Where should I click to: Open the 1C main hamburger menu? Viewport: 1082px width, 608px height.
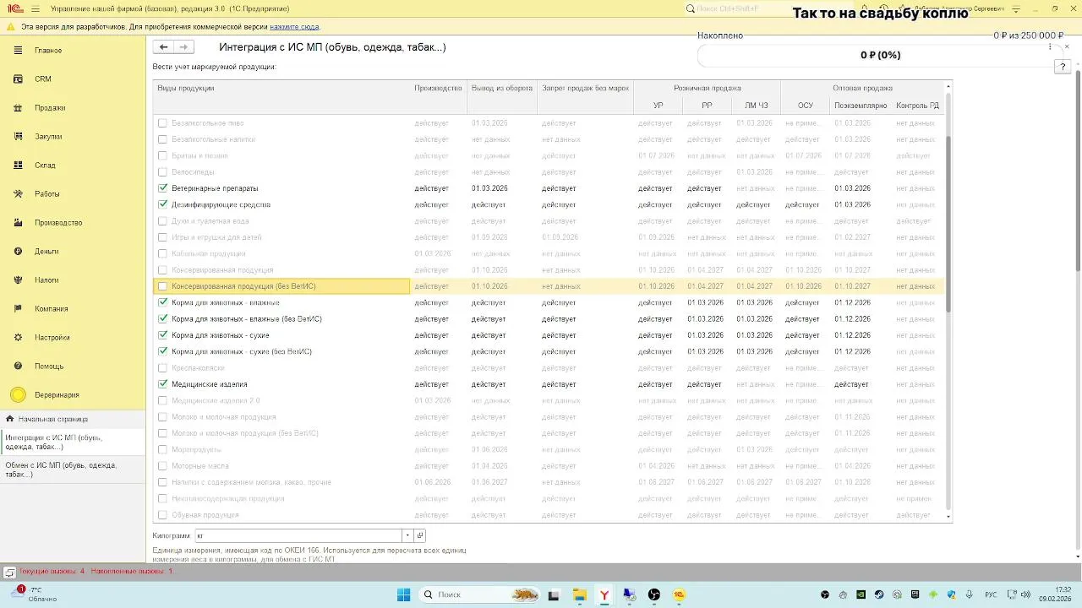[x=37, y=8]
